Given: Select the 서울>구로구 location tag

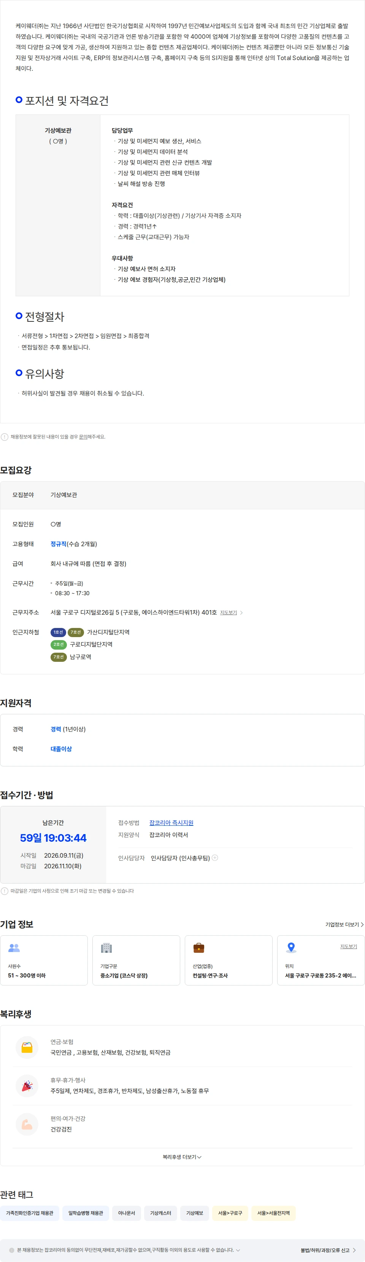Looking at the screenshot, I should click(x=230, y=1213).
